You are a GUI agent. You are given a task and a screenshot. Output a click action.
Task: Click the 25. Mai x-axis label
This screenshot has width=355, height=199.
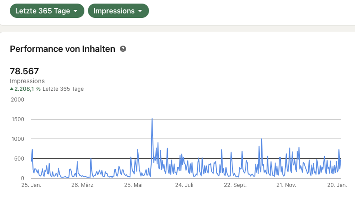point(133,185)
